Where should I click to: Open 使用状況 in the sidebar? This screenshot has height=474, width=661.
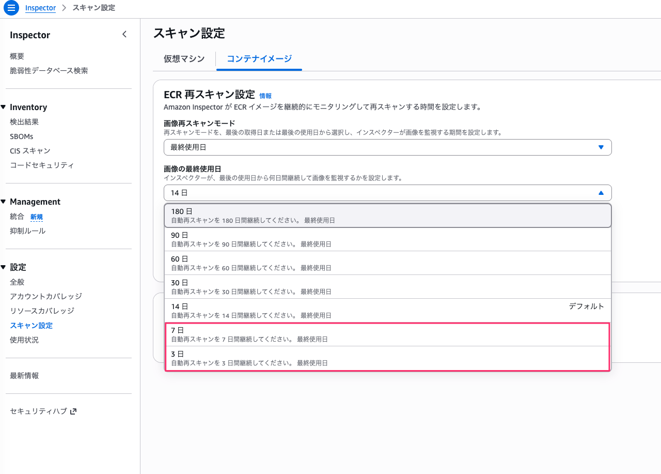[x=24, y=340]
